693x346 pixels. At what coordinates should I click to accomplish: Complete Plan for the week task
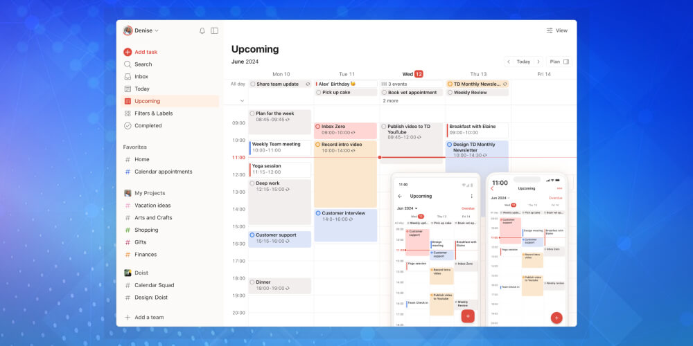point(252,113)
